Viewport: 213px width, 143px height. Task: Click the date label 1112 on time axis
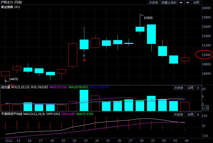tap(9, 140)
